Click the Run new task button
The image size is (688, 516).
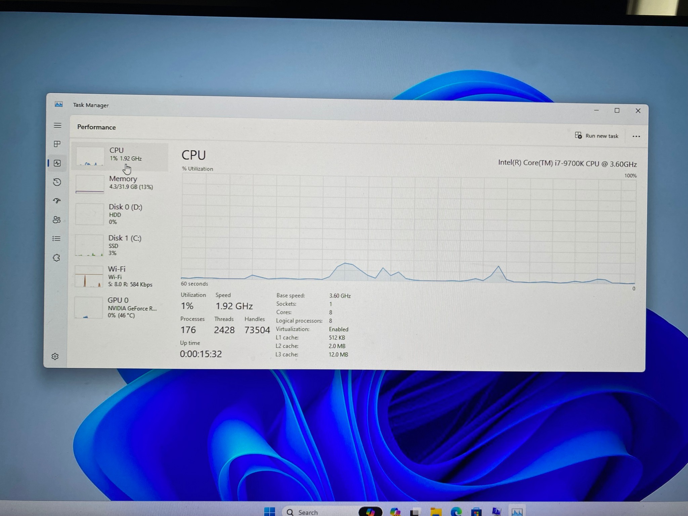click(x=597, y=136)
